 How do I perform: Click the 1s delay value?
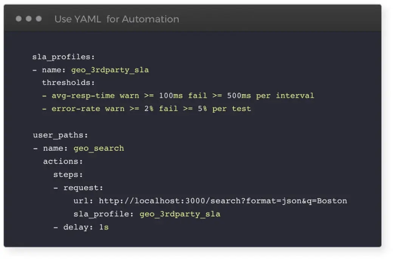(x=104, y=227)
